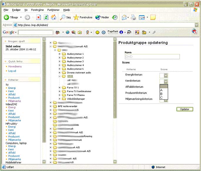Click the Print icon
This screenshot has height=171, width=201.
(133, 17)
